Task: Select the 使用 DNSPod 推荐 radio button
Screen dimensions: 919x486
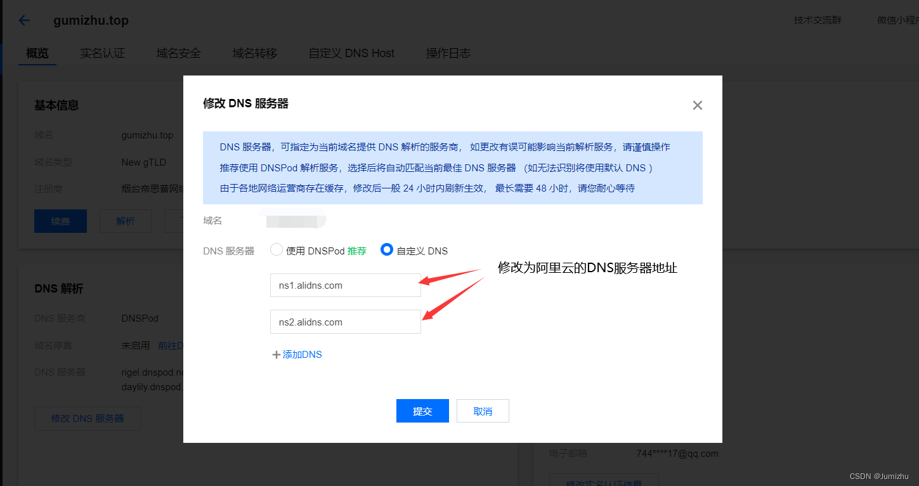Action: [276, 249]
